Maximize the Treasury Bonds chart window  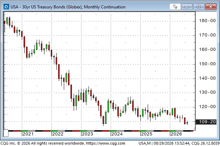coord(198,7)
